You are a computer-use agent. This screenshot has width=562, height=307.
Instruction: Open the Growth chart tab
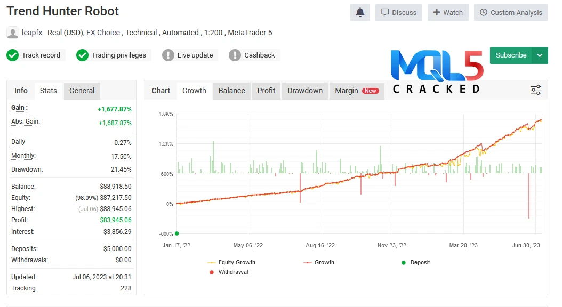[194, 91]
